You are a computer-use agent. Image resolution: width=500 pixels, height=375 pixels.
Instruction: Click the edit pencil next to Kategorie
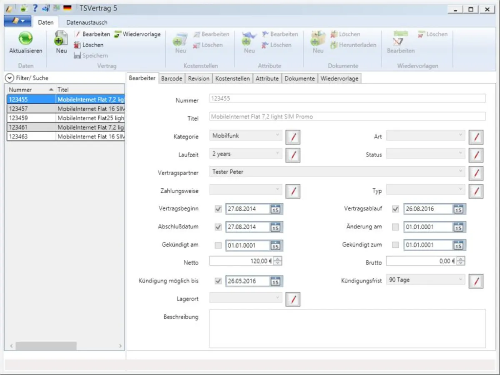pyautogui.click(x=293, y=137)
